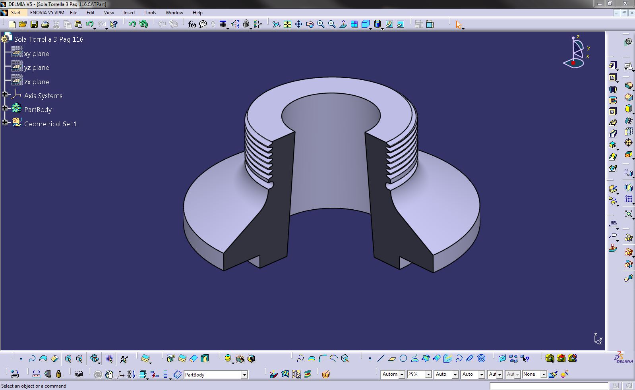
Task: Open the Edit menu
Action: pos(91,13)
